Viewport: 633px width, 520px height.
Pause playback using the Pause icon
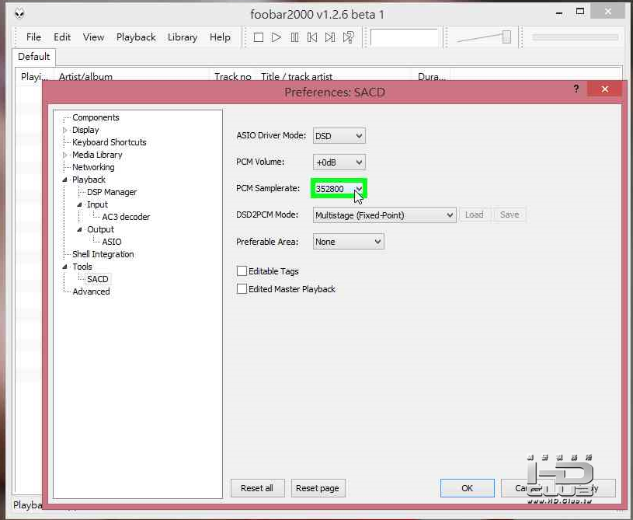[294, 37]
